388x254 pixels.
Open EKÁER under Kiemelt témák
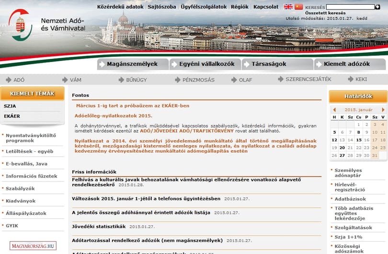[12, 116]
